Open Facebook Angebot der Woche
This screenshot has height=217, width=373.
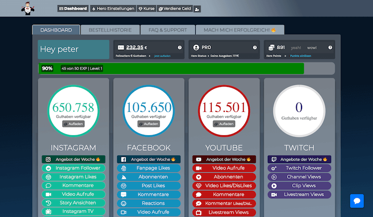(149, 160)
